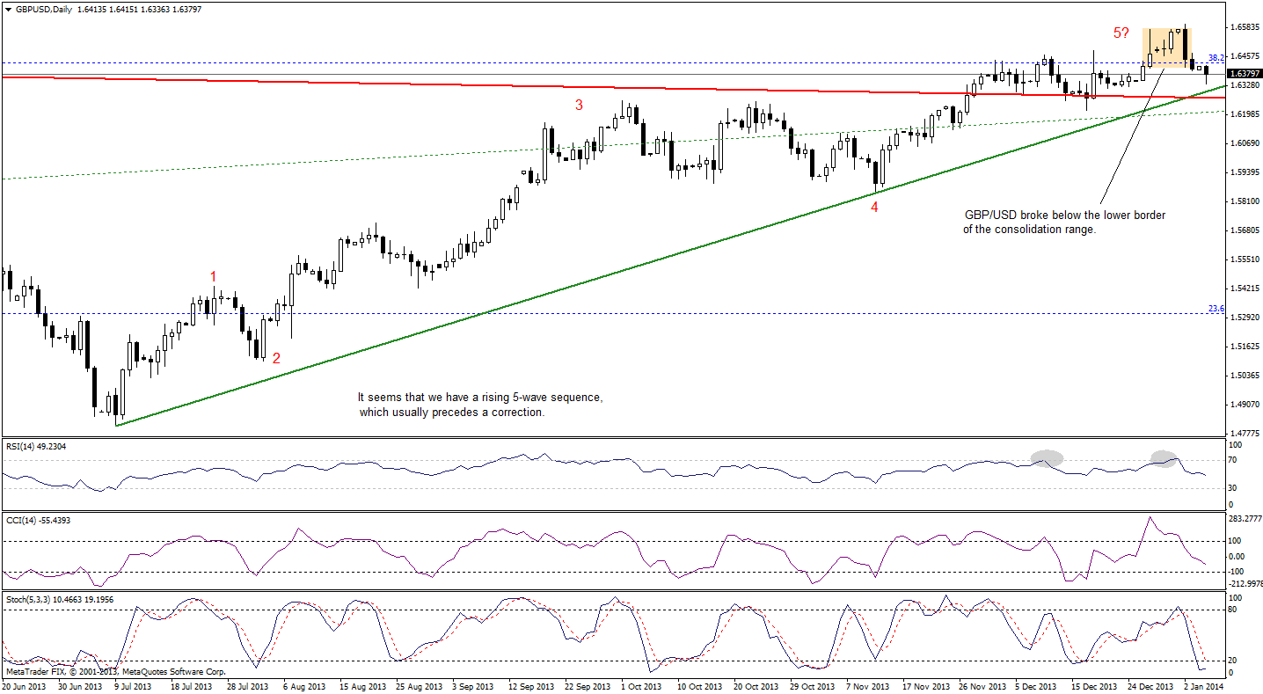
Task: Click the 26 Nov 2013 date label
Action: (982, 686)
